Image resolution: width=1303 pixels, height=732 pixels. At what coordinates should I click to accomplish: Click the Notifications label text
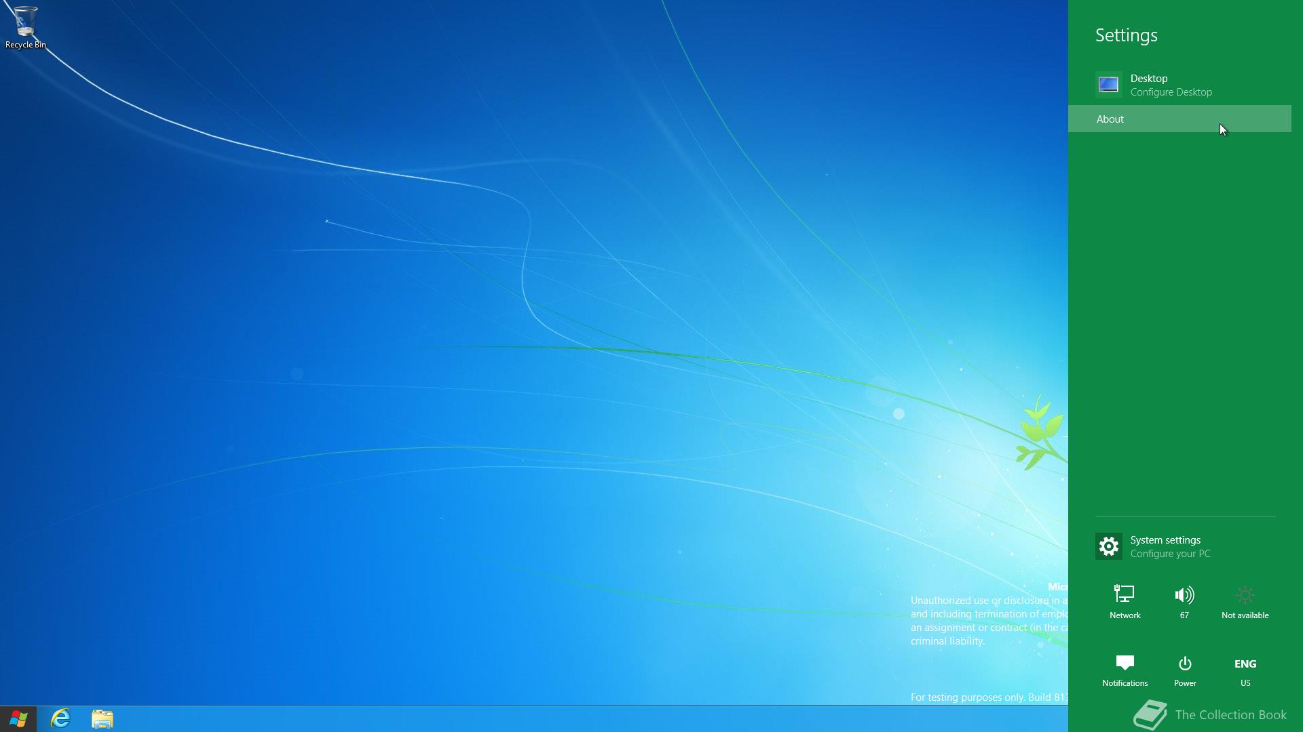pos(1125,683)
